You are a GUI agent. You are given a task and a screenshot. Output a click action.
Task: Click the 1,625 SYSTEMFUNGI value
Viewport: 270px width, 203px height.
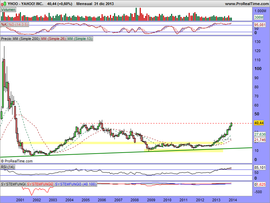(261, 184)
